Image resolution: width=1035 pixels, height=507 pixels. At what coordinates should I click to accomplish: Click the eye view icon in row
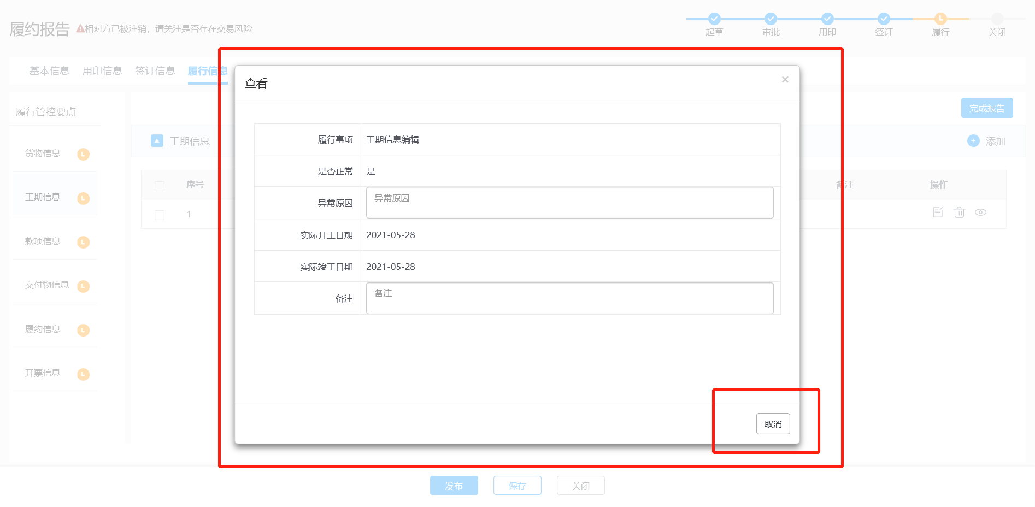pyautogui.click(x=980, y=213)
